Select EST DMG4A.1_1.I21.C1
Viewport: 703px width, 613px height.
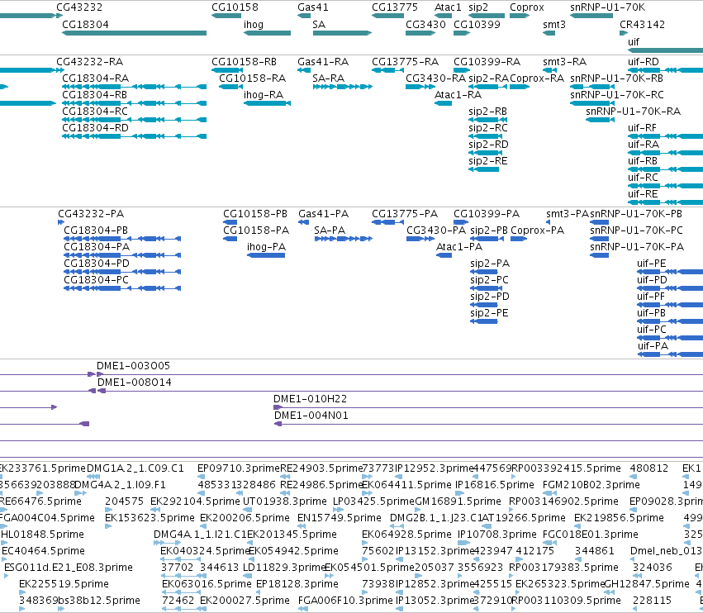(x=200, y=535)
